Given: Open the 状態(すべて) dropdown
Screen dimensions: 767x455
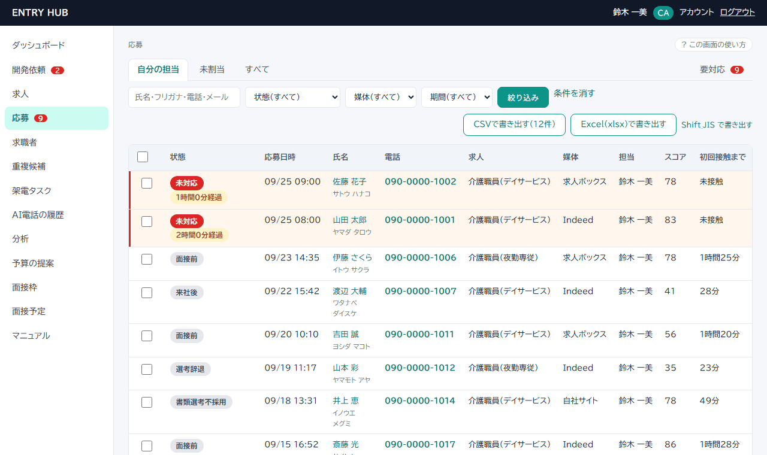Looking at the screenshot, I should click(292, 97).
